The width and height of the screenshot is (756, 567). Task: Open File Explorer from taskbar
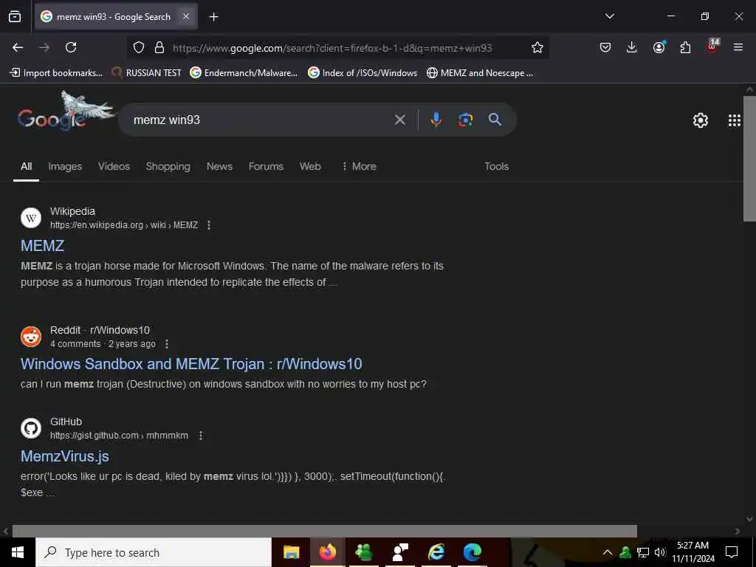tap(291, 552)
